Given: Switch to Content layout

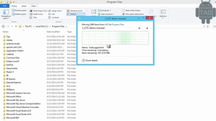Looking at the screenshot, I should [54, 17].
